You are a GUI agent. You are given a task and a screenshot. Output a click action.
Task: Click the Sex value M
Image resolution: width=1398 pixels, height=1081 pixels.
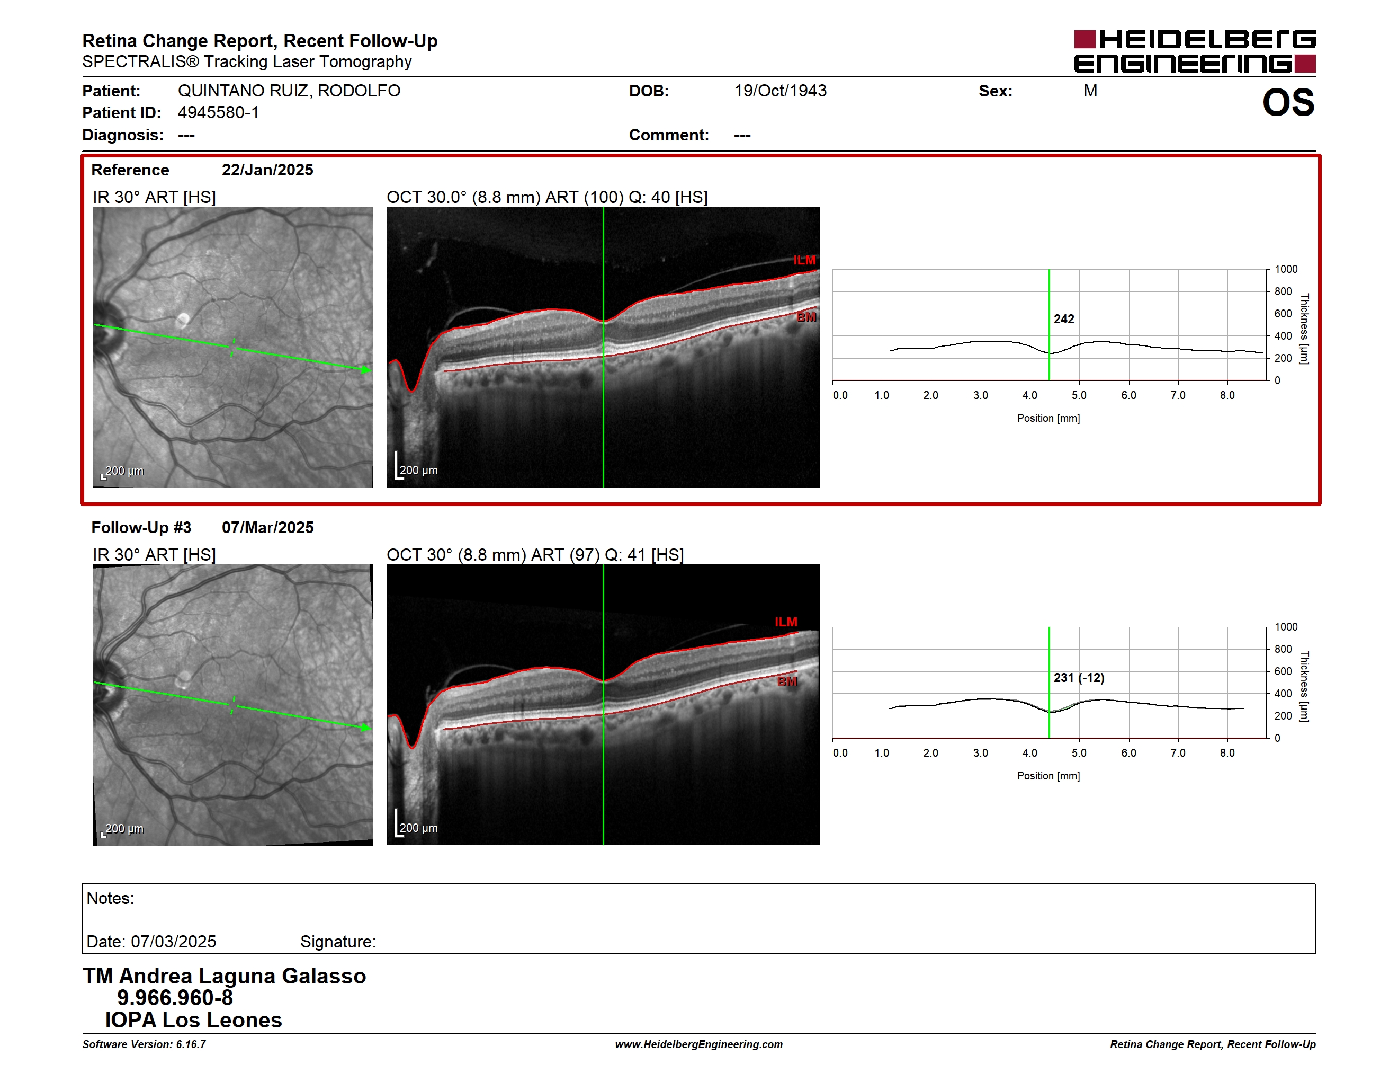(x=1090, y=91)
